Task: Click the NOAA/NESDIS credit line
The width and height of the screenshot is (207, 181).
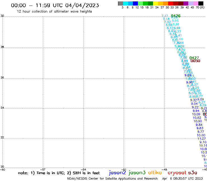Action: 112,178
